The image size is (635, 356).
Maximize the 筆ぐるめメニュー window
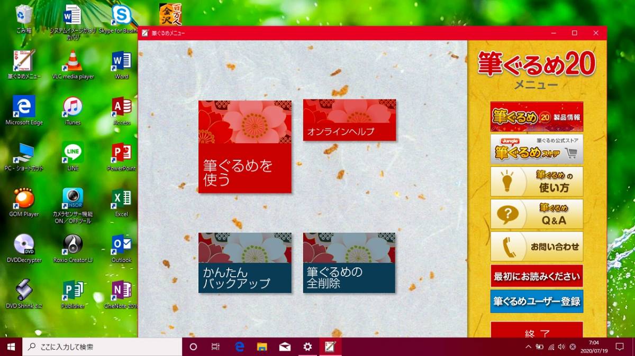[x=575, y=33]
